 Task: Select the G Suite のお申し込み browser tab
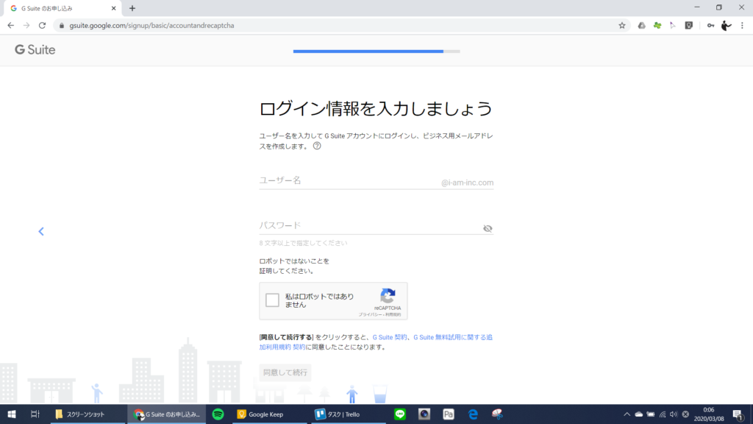tap(62, 8)
